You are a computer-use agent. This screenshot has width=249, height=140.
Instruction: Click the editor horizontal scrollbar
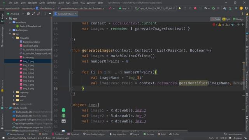(130, 131)
